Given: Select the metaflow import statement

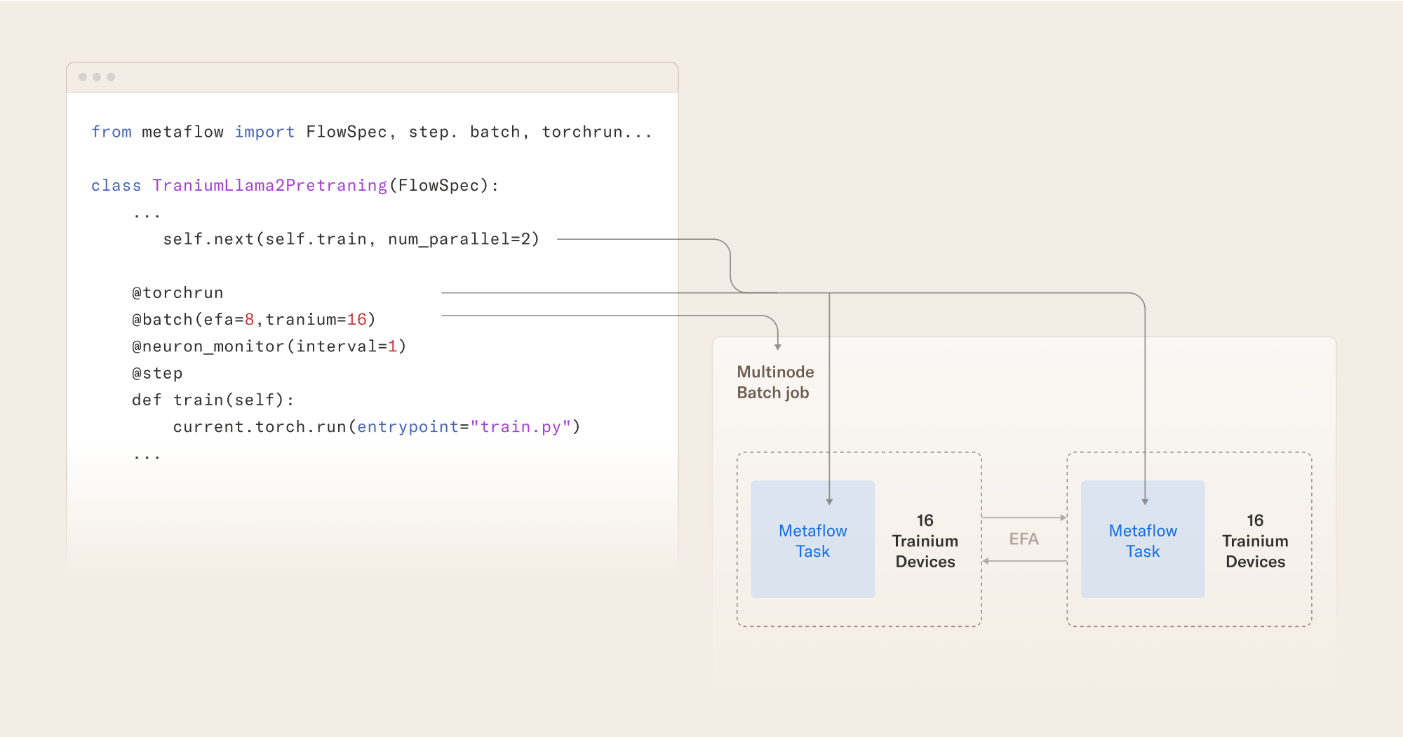Looking at the screenshot, I should [x=370, y=131].
